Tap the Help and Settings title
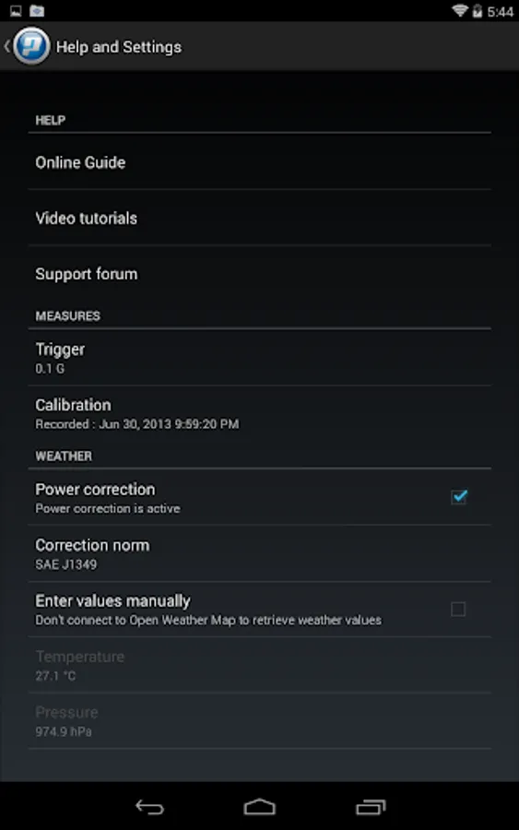519x830 pixels. pos(119,47)
